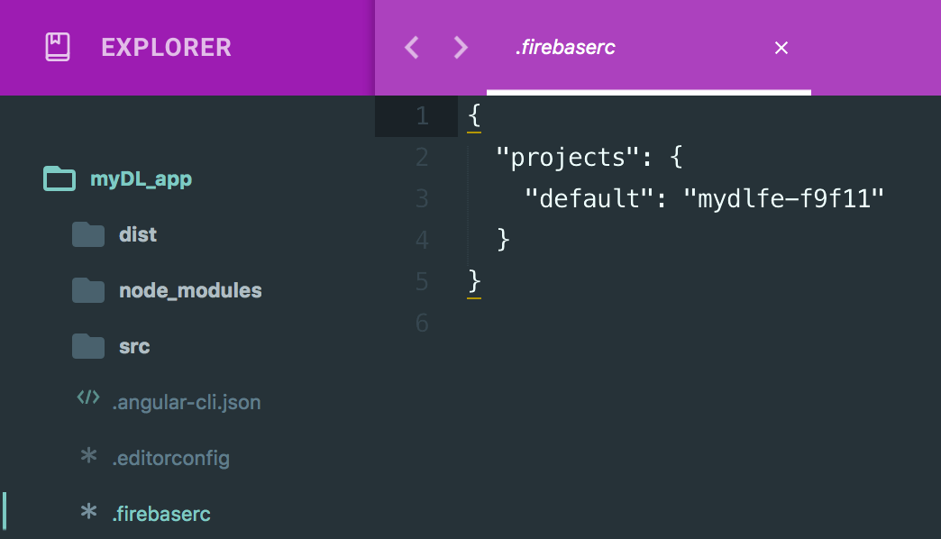941x539 pixels.
Task: Expand the dist folder
Action: click(x=138, y=235)
